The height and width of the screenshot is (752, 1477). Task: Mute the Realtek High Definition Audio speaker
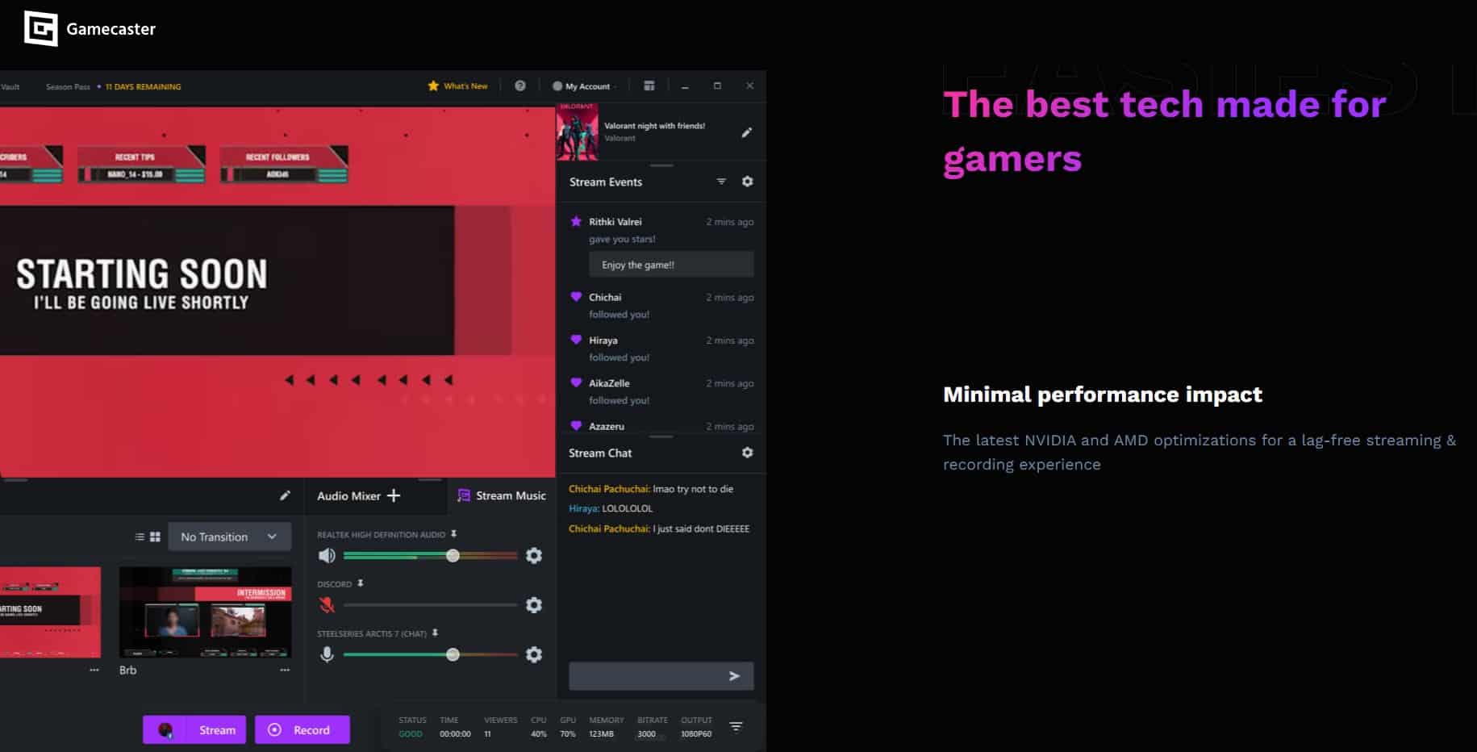327,555
